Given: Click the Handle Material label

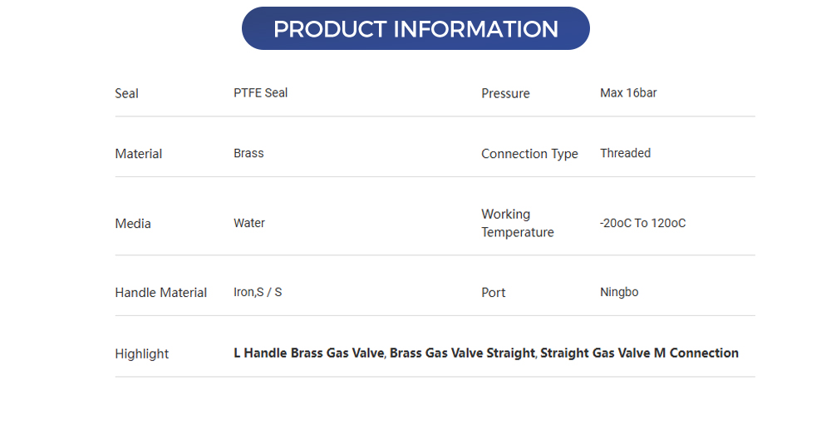Looking at the screenshot, I should coord(161,293).
